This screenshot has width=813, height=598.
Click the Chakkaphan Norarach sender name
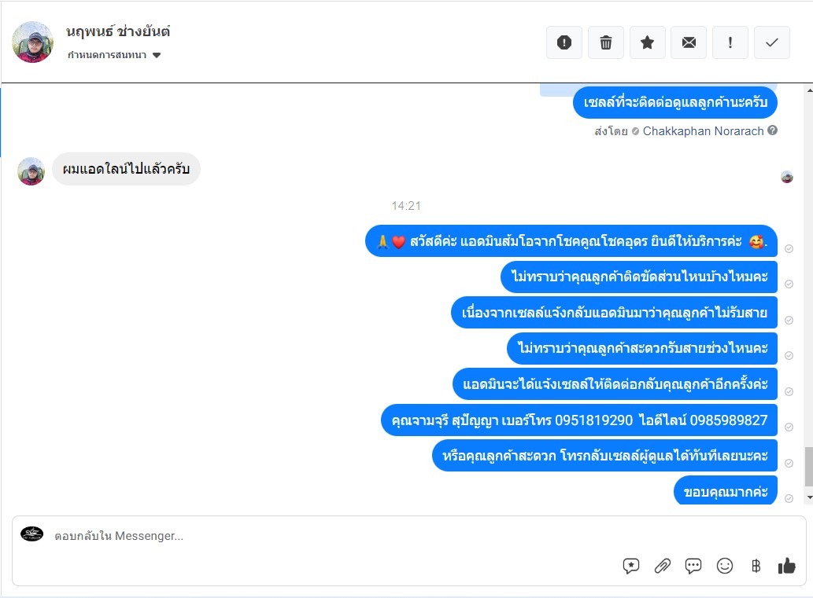[x=703, y=131]
